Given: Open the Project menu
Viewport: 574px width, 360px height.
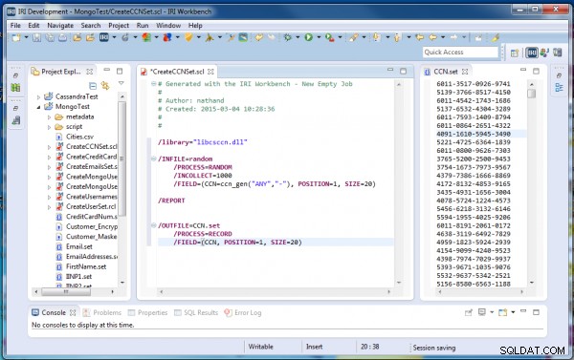Looking at the screenshot, I should click(119, 25).
